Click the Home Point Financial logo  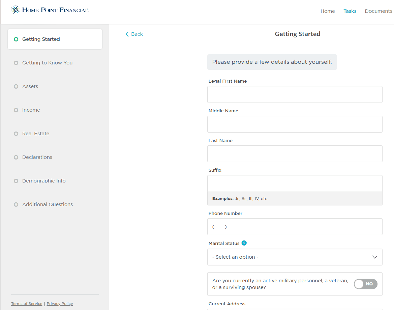[50, 10]
